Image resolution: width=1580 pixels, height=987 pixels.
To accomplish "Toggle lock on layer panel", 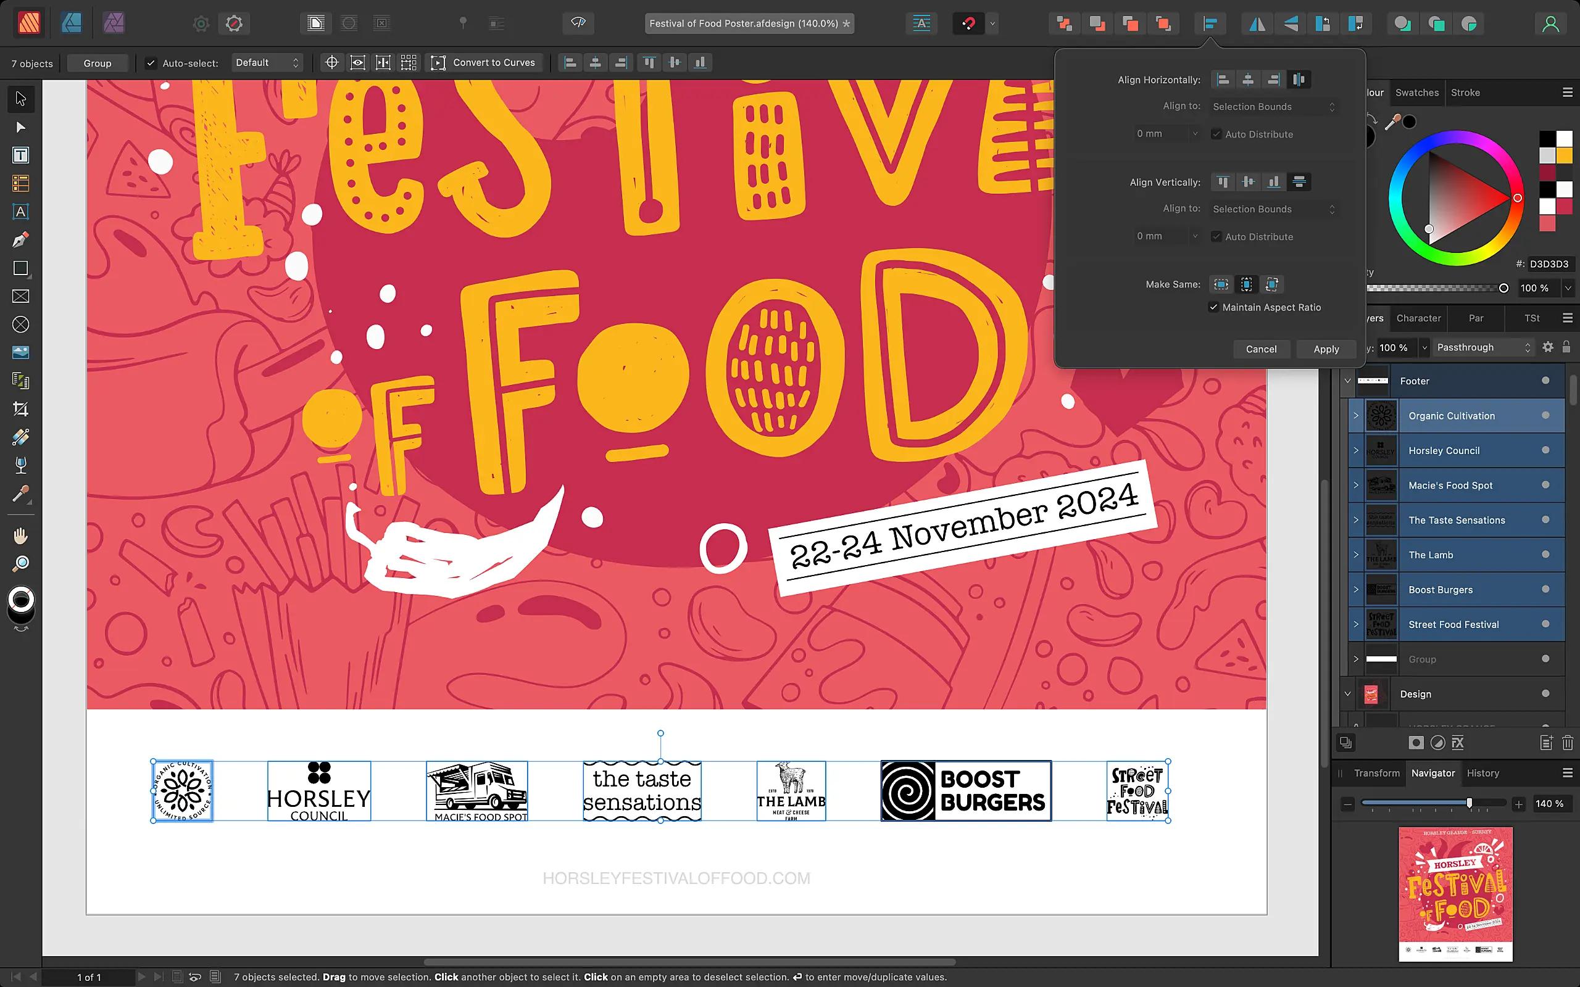I will (x=1566, y=347).
